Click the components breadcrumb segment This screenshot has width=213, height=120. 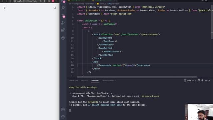pos(79,4)
